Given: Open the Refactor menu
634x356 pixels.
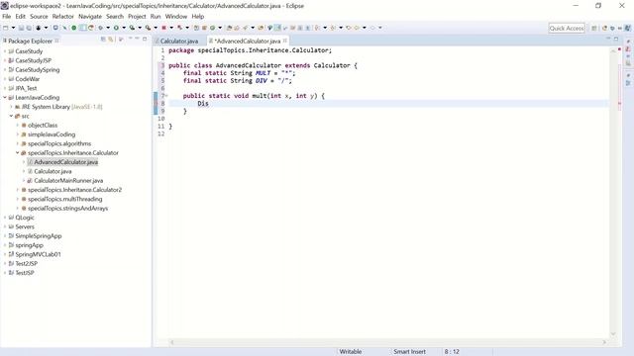Looking at the screenshot, I should 63,17.
